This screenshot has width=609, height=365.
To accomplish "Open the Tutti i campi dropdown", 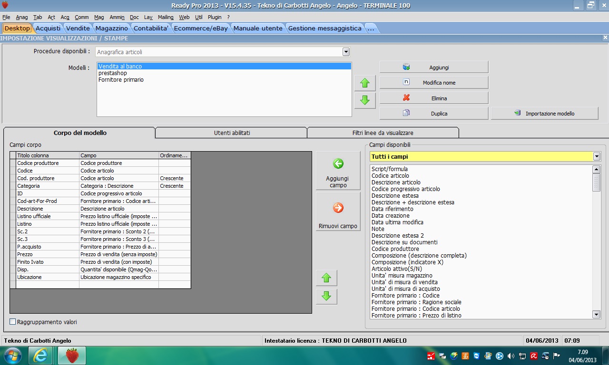I will coord(597,156).
